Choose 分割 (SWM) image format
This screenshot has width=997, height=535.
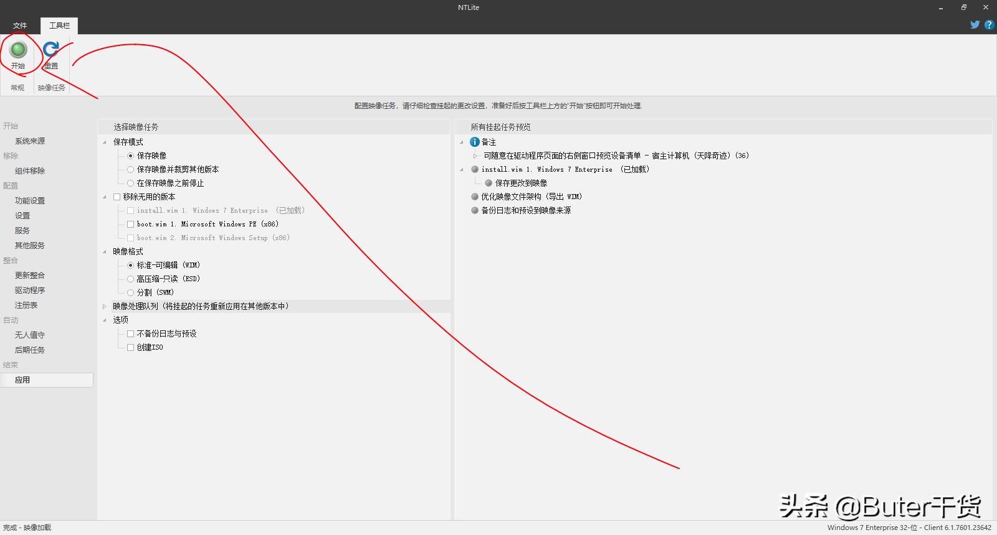tap(130, 292)
